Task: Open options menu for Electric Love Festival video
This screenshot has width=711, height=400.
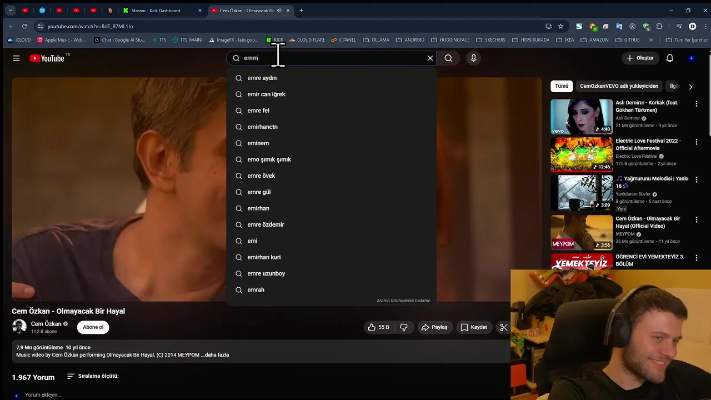Action: [696, 142]
